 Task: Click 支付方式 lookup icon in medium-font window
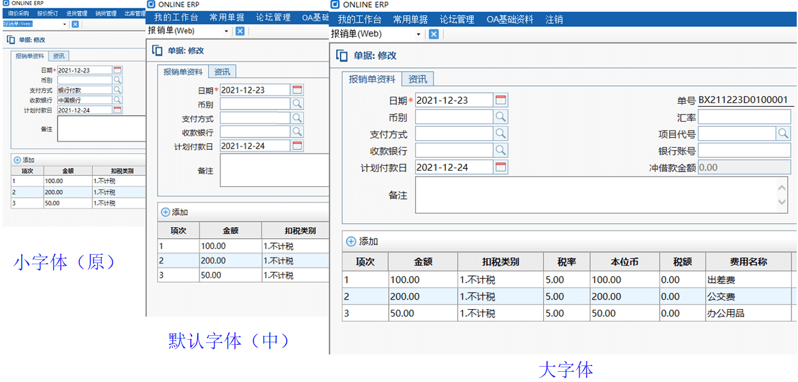point(297,118)
